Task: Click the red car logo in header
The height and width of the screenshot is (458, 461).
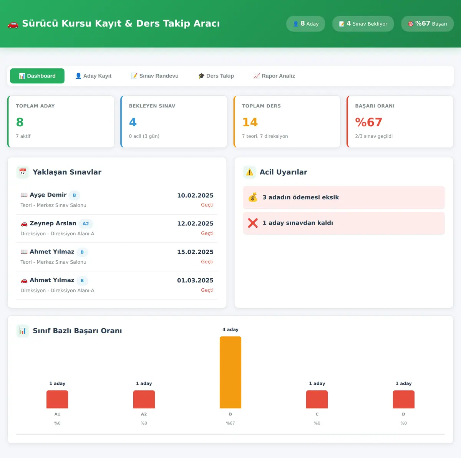Action: pos(13,24)
